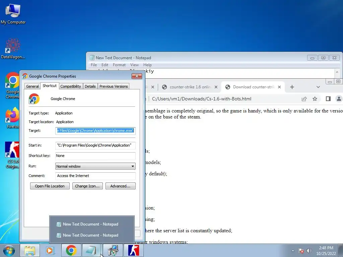Open Chrome side panel icon
This screenshot has width=343, height=257.
328,99
